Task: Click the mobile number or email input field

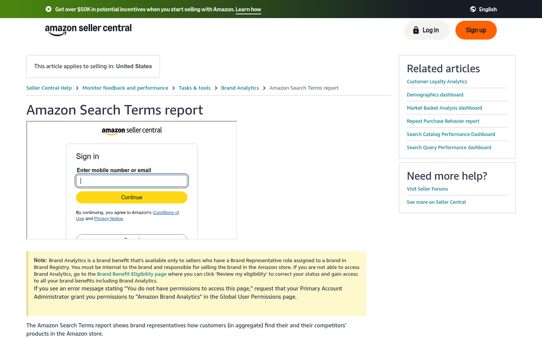Action: (x=131, y=180)
